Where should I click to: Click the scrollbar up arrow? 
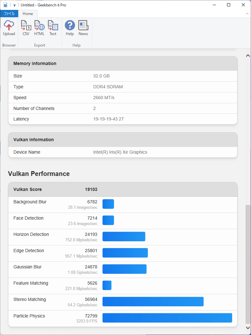pos(248,56)
